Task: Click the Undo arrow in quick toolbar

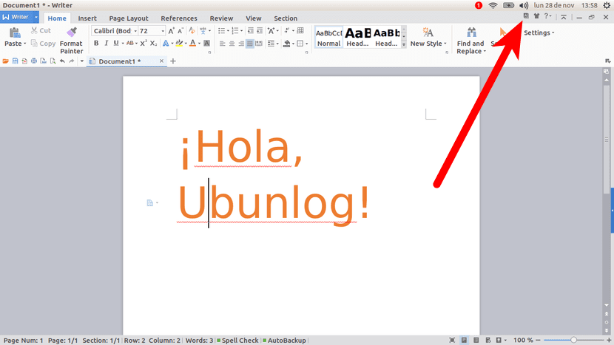Action: (x=62, y=61)
